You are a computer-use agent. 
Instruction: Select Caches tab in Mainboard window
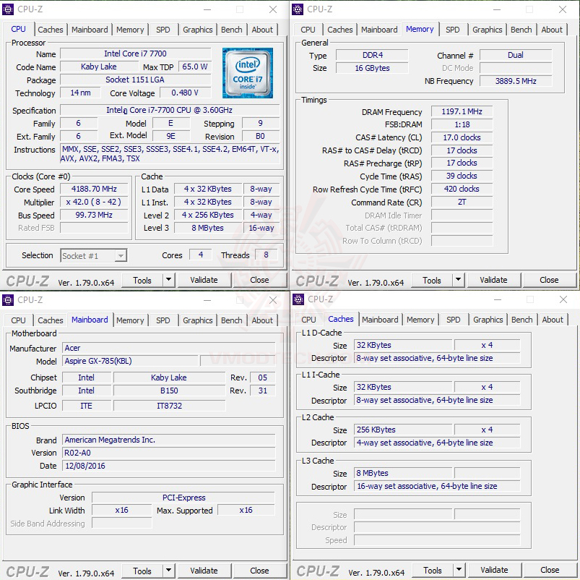51,320
